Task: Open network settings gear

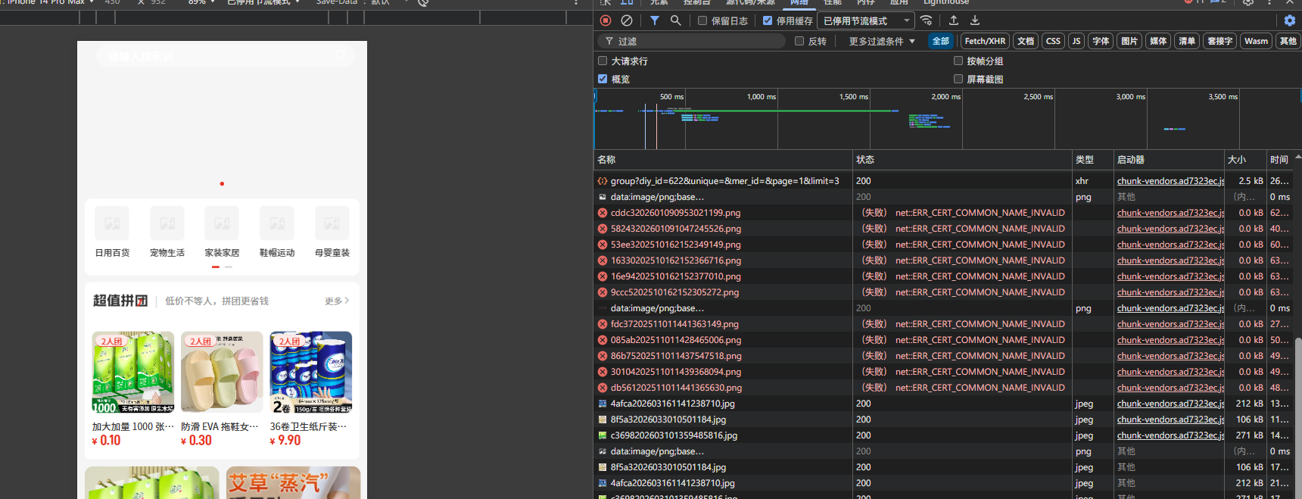Action: point(1290,20)
